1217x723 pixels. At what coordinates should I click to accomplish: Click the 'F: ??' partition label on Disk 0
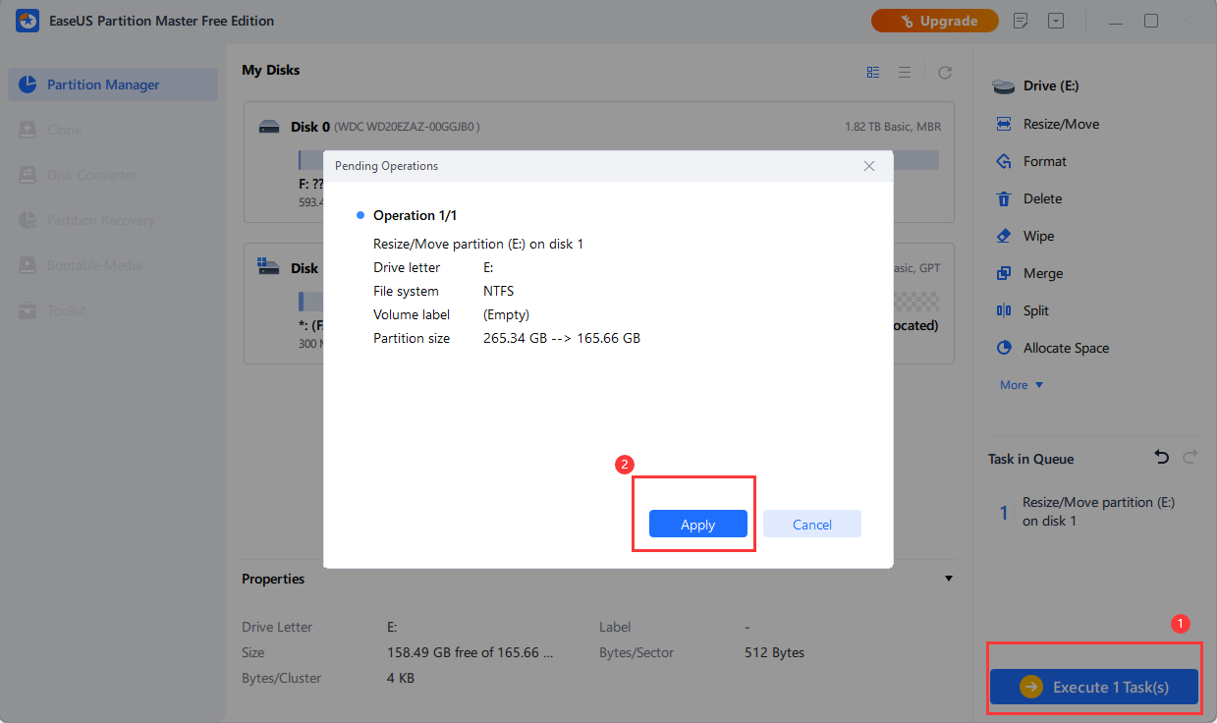311,184
